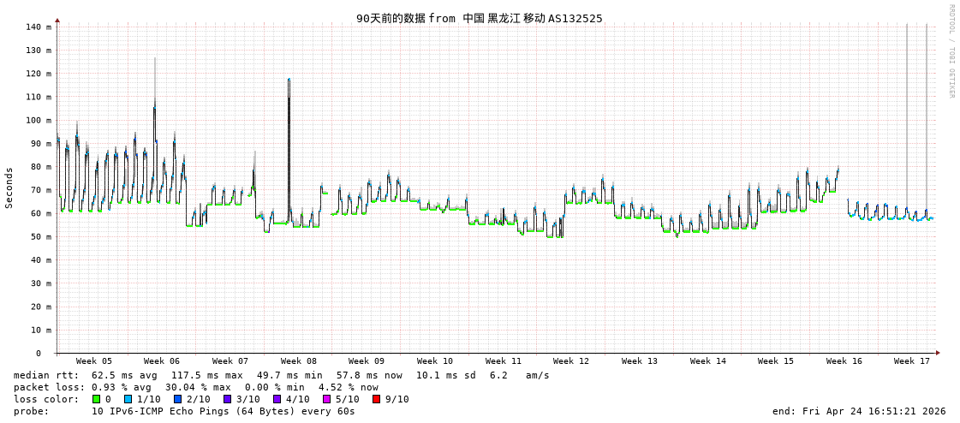This screenshot has width=960, height=423.
Task: Click the tall black spike in Week 08
Action: [x=289, y=128]
